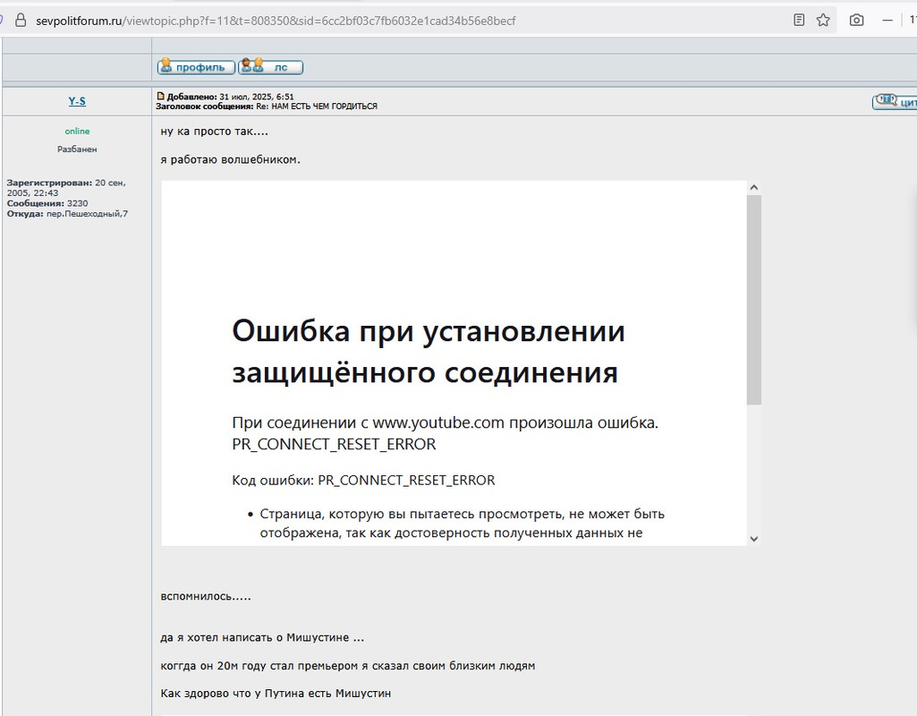Click text 'ну ка просто так....'
The height and width of the screenshot is (716, 917).
click(214, 132)
